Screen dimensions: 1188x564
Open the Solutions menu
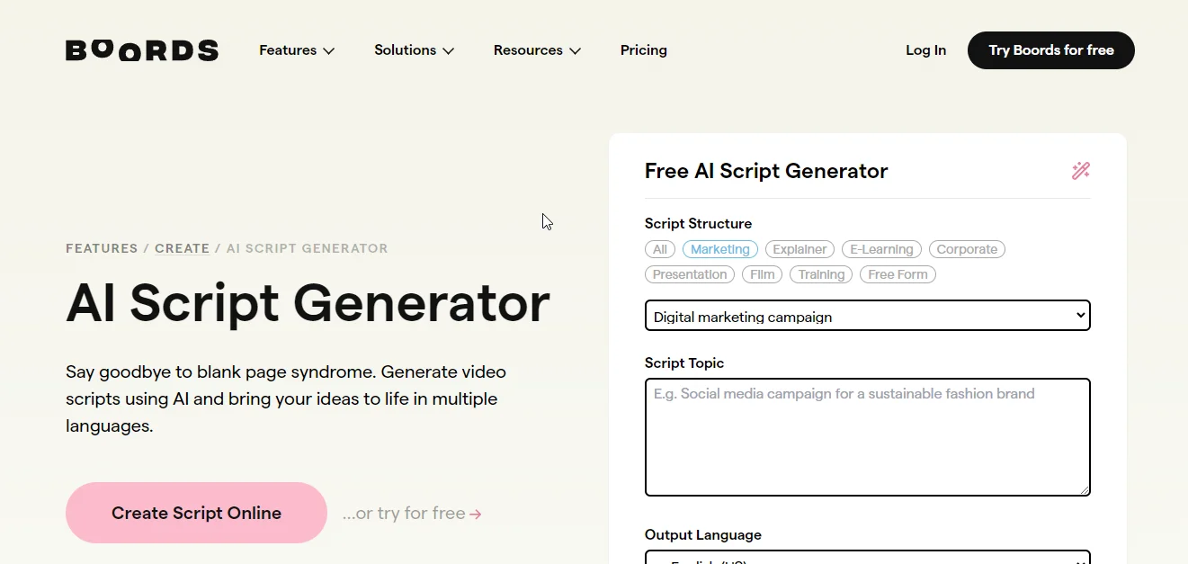[413, 50]
